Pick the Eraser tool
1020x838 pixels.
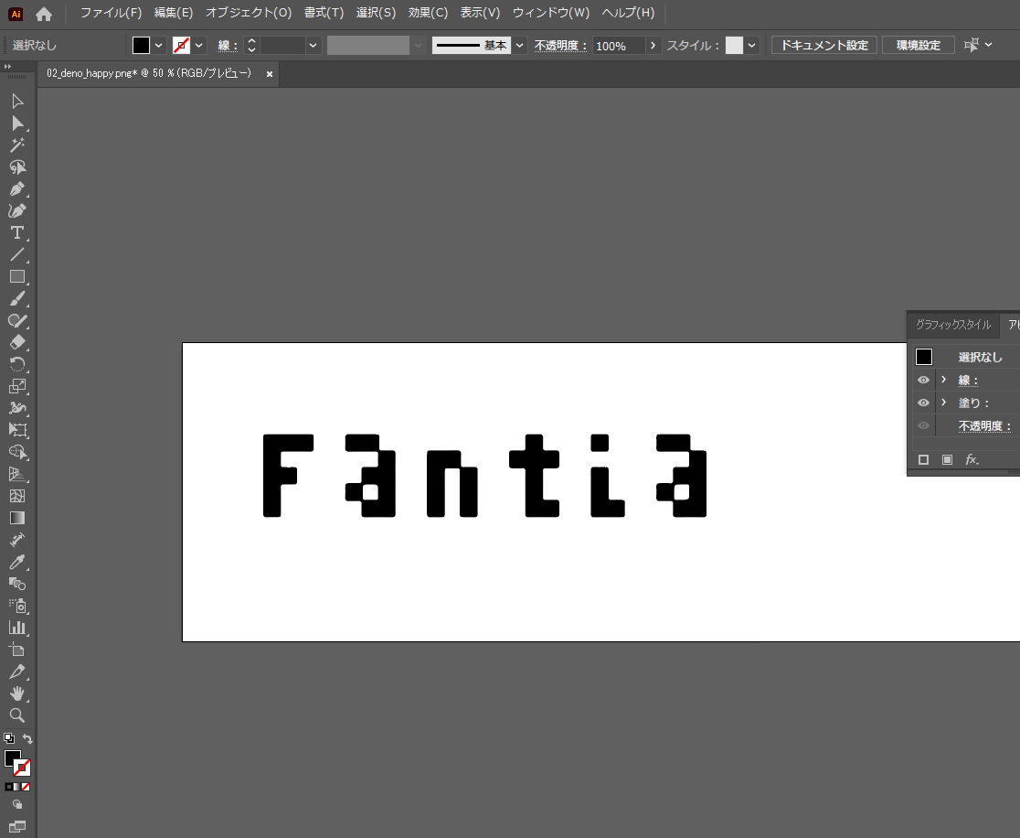17,342
